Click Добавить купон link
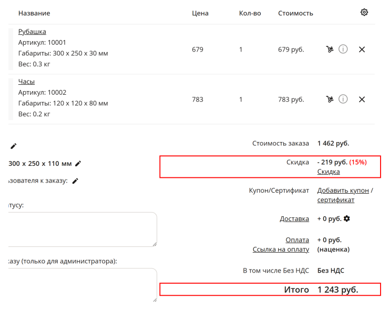This screenshot has width=389, height=310. point(343,191)
